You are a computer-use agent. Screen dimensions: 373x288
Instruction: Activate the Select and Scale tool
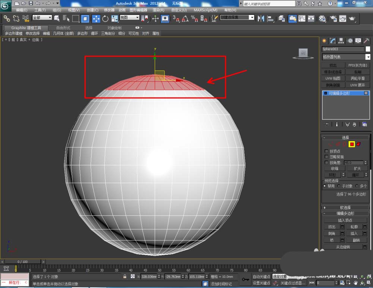click(x=115, y=18)
